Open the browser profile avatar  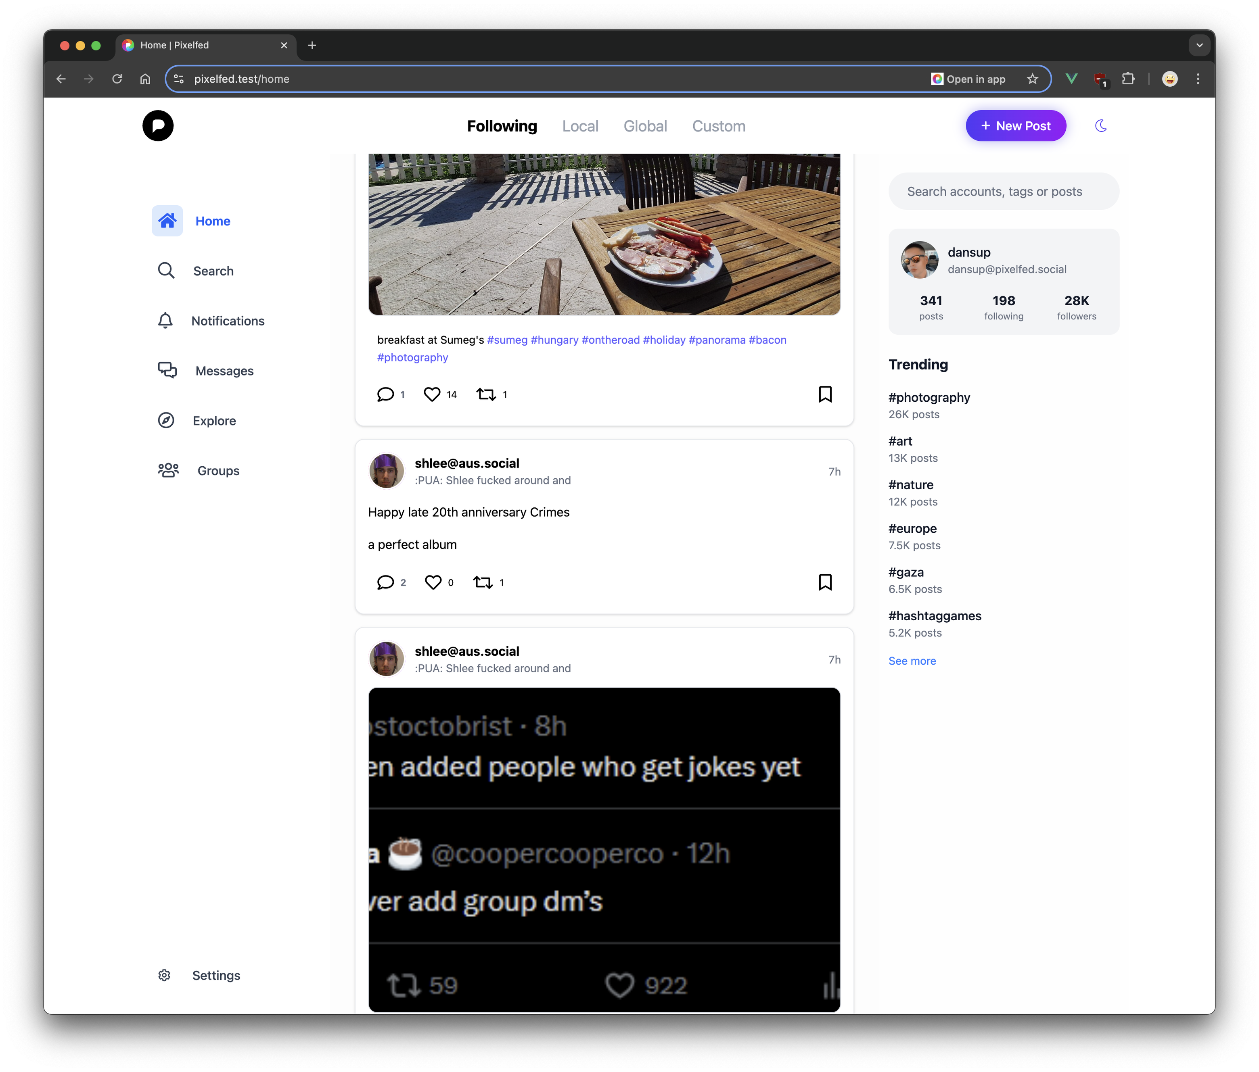point(1169,79)
